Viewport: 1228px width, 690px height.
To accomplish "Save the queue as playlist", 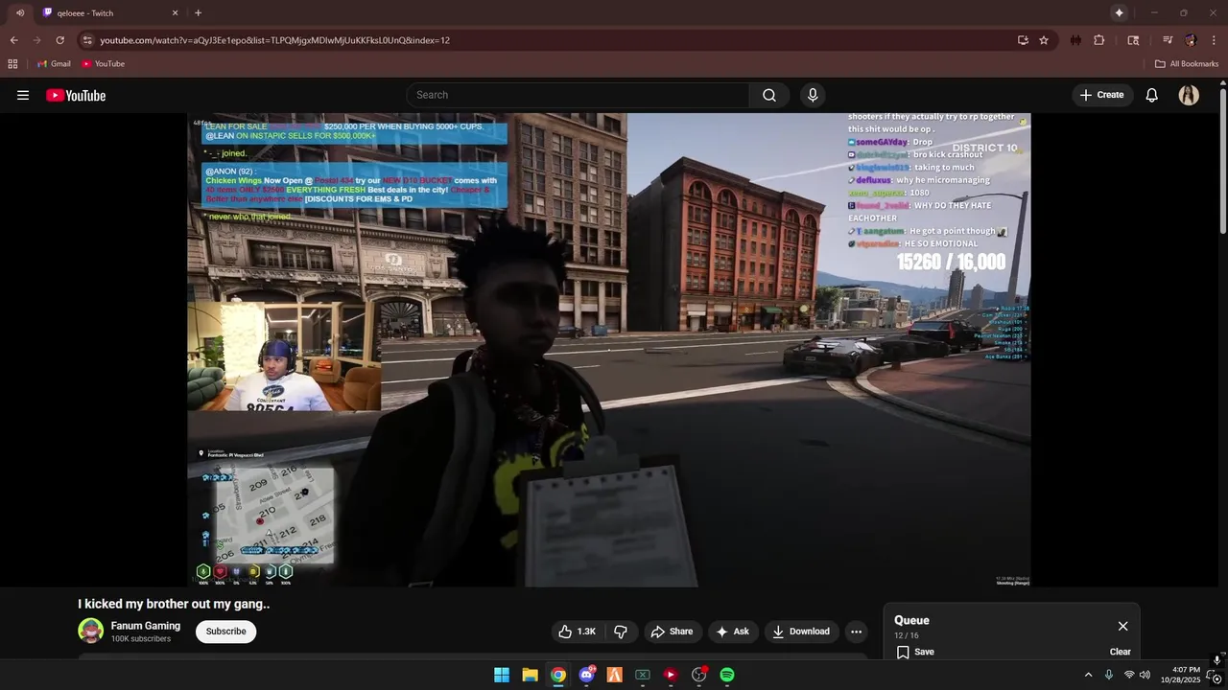I will coord(914,652).
